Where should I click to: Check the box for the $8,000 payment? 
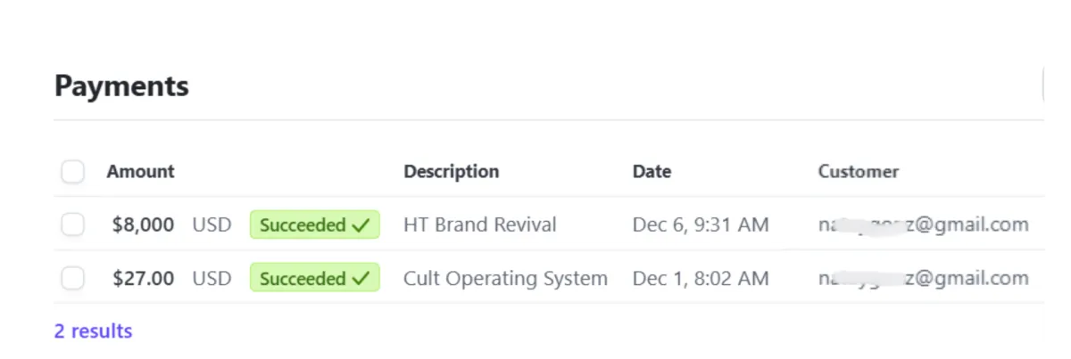tap(72, 225)
